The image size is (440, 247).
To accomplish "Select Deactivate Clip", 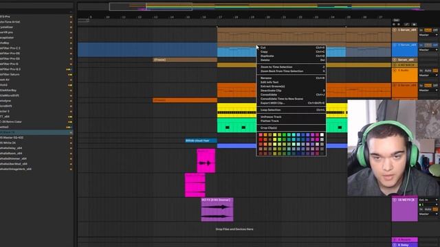I will 291,91.
